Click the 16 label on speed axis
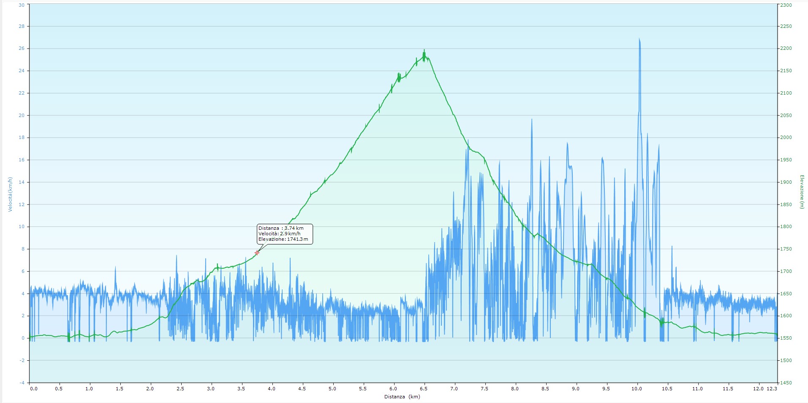Screen dimensions: 808x403 (22, 160)
